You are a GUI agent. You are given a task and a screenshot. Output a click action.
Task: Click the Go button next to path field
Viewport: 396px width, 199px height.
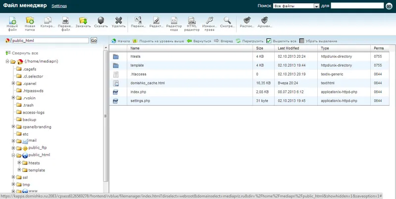click(94, 40)
